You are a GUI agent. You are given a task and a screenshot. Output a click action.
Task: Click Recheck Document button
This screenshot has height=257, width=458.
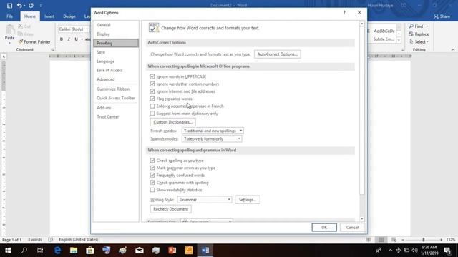click(x=171, y=209)
